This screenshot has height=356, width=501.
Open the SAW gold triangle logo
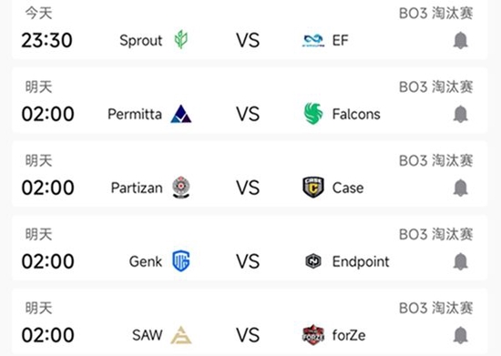(x=181, y=335)
